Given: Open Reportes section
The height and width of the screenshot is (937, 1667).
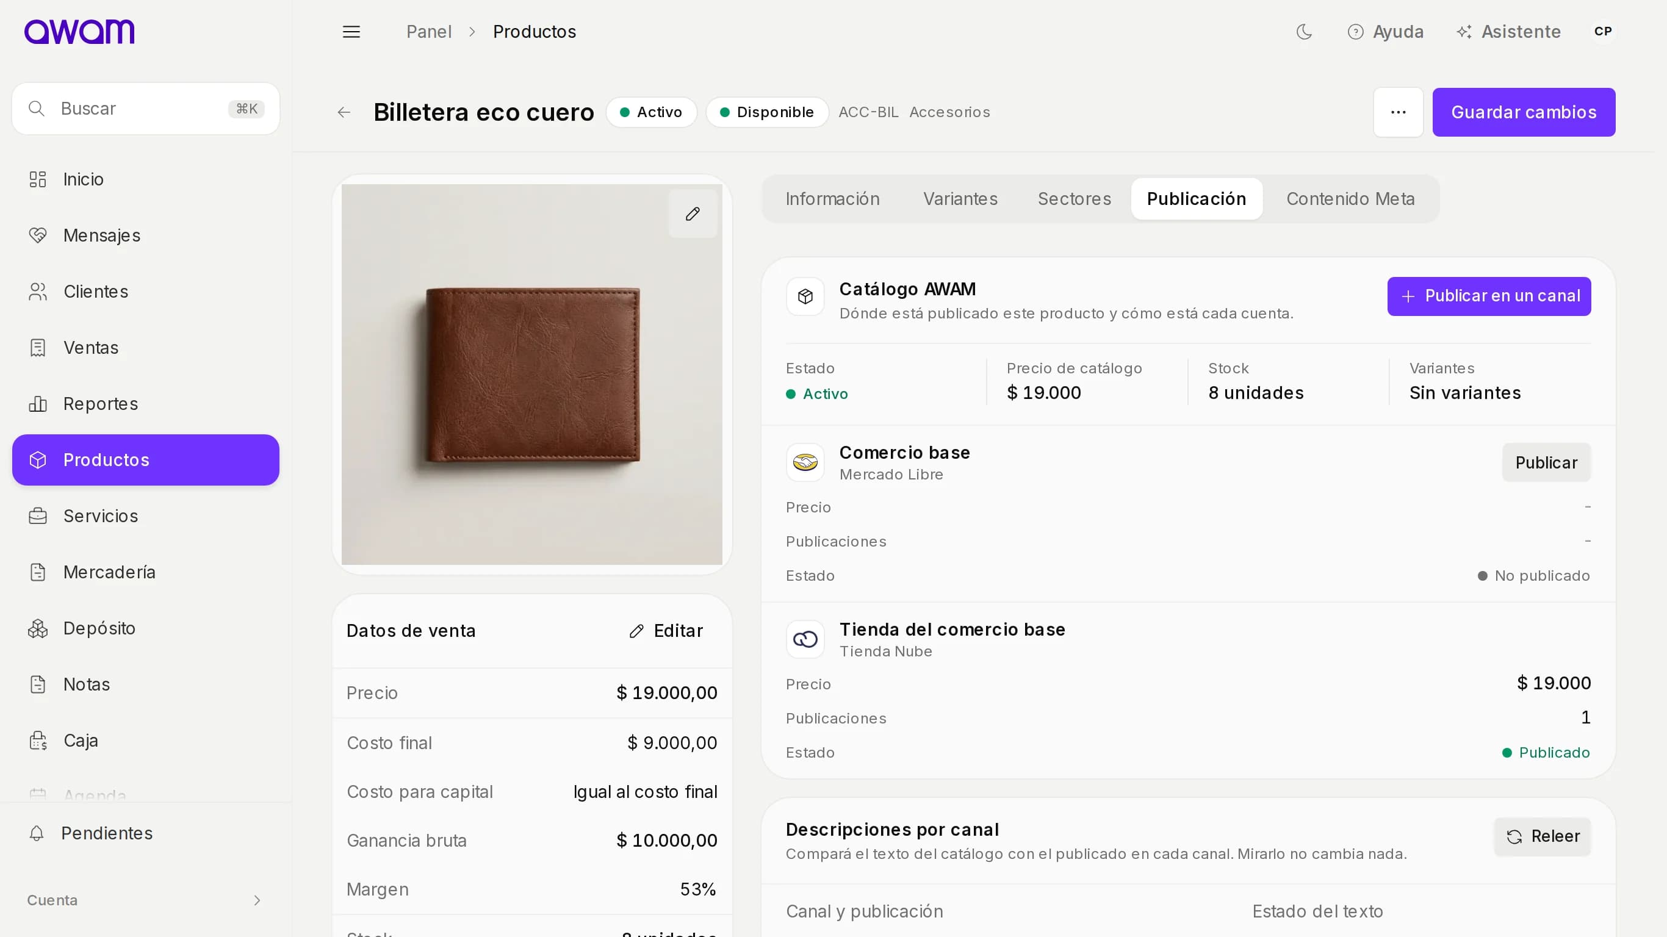Looking at the screenshot, I should [146, 404].
